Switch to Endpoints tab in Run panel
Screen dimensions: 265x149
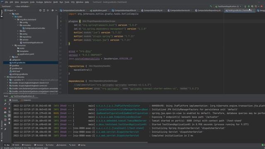click(26, 100)
